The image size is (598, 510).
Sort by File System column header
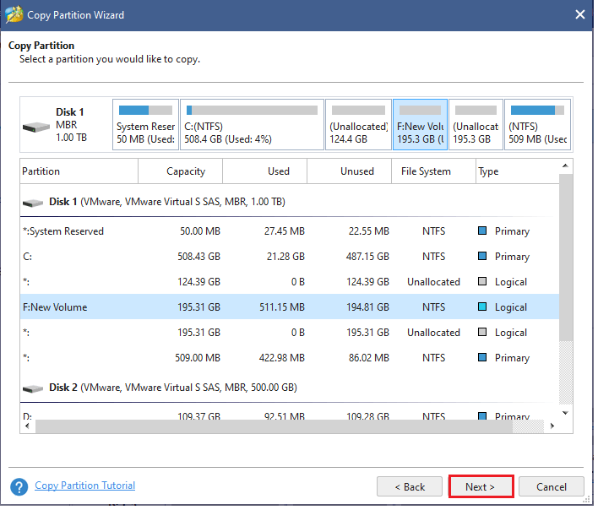(433, 171)
